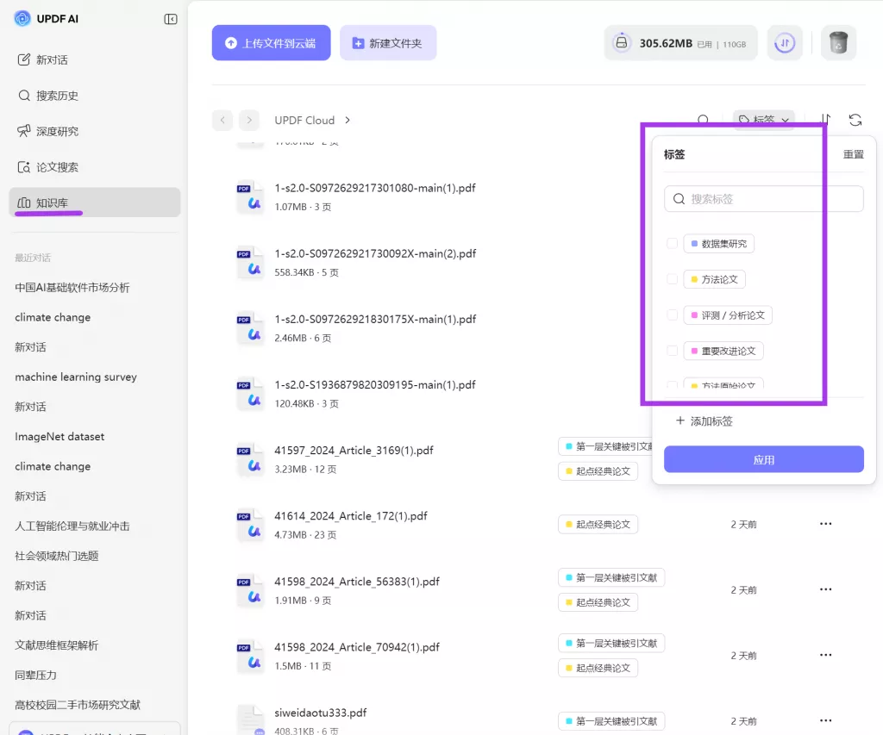Image resolution: width=883 pixels, height=735 pixels.
Task: Expand the chevron next to UPDF Cloud breadcrumb
Action: point(348,121)
